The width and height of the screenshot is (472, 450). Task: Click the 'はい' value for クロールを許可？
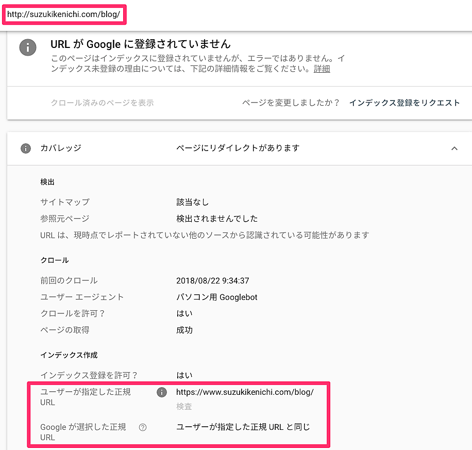[184, 313]
